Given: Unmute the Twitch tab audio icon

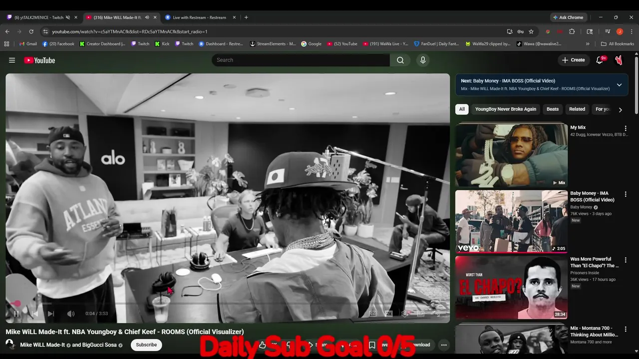Looking at the screenshot, I should click(x=68, y=17).
